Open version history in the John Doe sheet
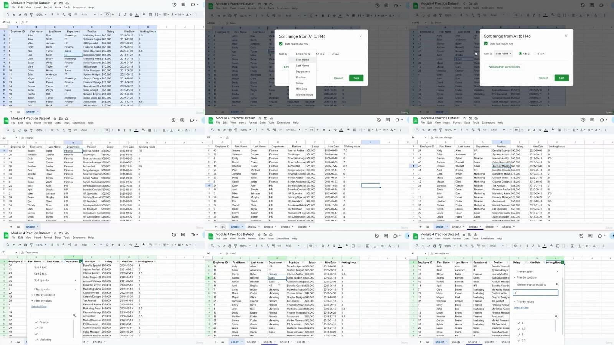614x345 pixels. [174, 5]
